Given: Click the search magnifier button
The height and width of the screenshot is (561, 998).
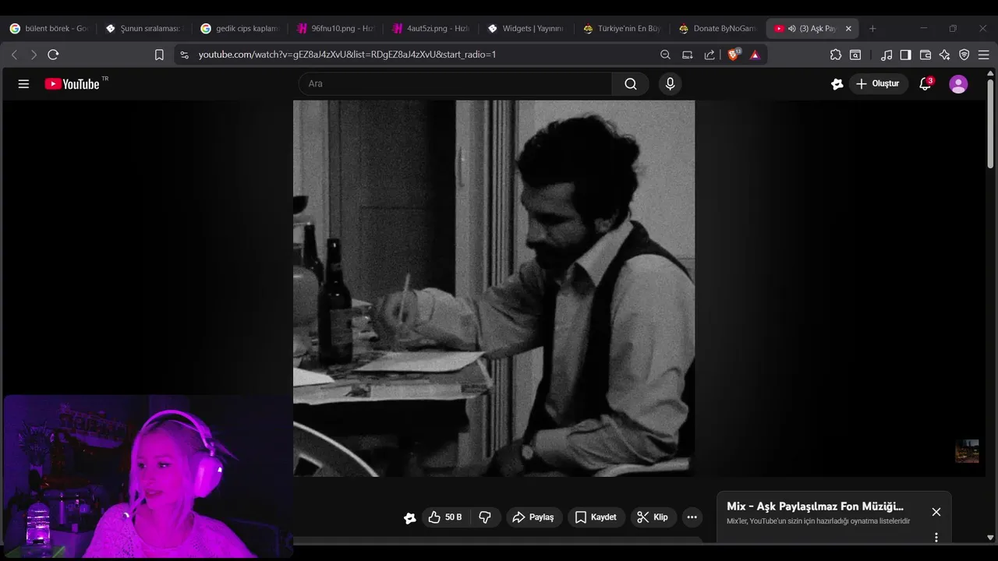Looking at the screenshot, I should click(630, 84).
